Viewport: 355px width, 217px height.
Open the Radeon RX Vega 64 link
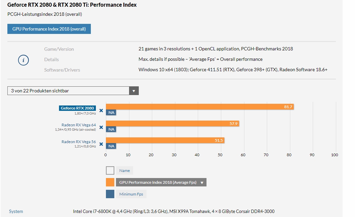[78, 125]
